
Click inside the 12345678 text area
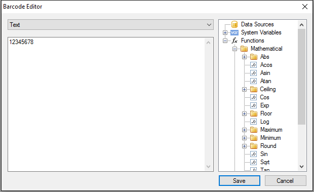pos(106,104)
